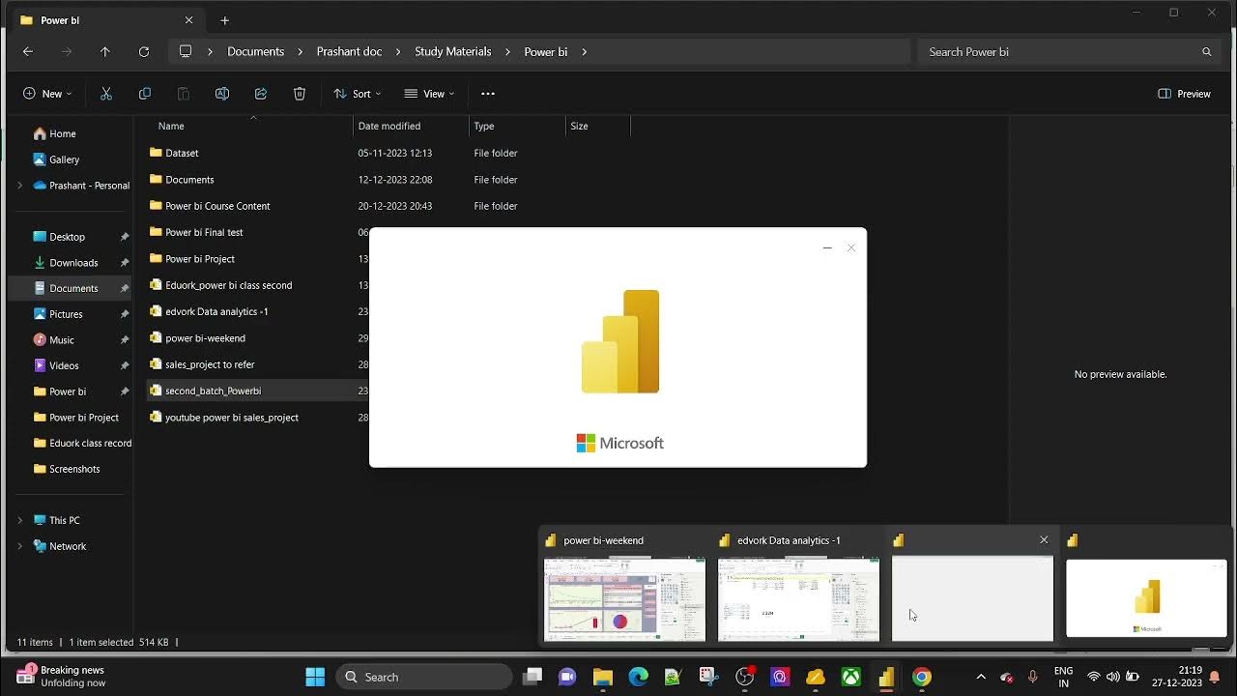
Task: Expand the Prashant - Personal OneDrive node
Action: coord(19,185)
